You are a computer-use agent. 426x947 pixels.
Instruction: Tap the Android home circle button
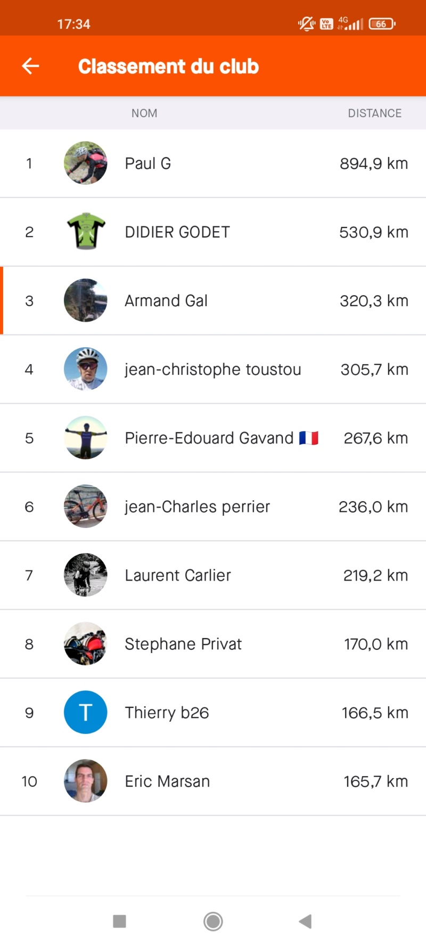click(x=213, y=921)
